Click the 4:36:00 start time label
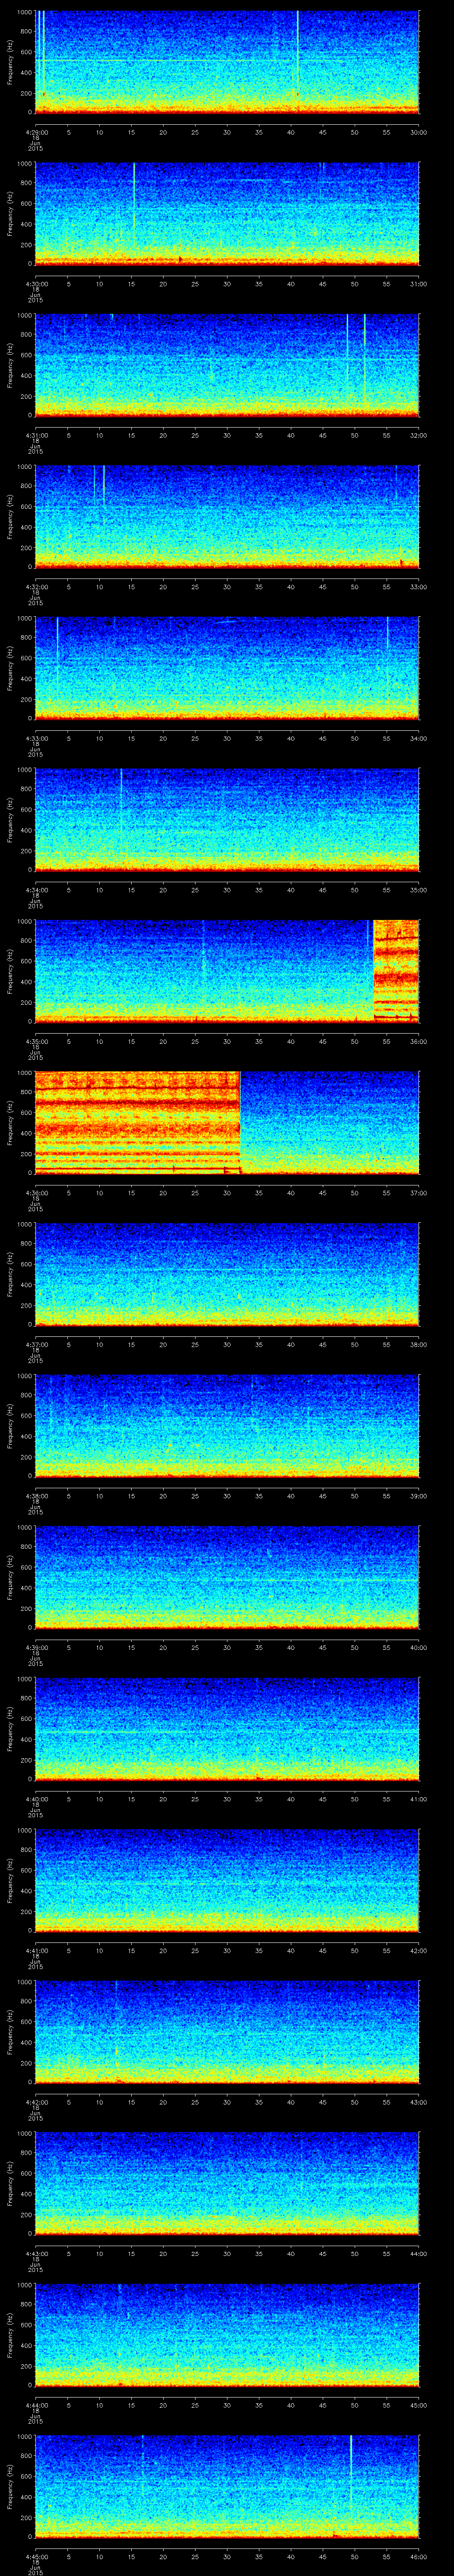The image size is (454, 2576). (36, 1193)
